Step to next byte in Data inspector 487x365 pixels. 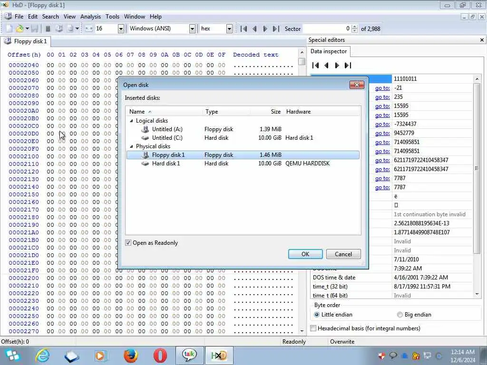pyautogui.click(x=337, y=65)
